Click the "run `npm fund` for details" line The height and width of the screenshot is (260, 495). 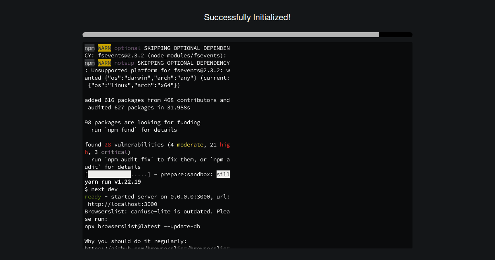[x=134, y=130]
